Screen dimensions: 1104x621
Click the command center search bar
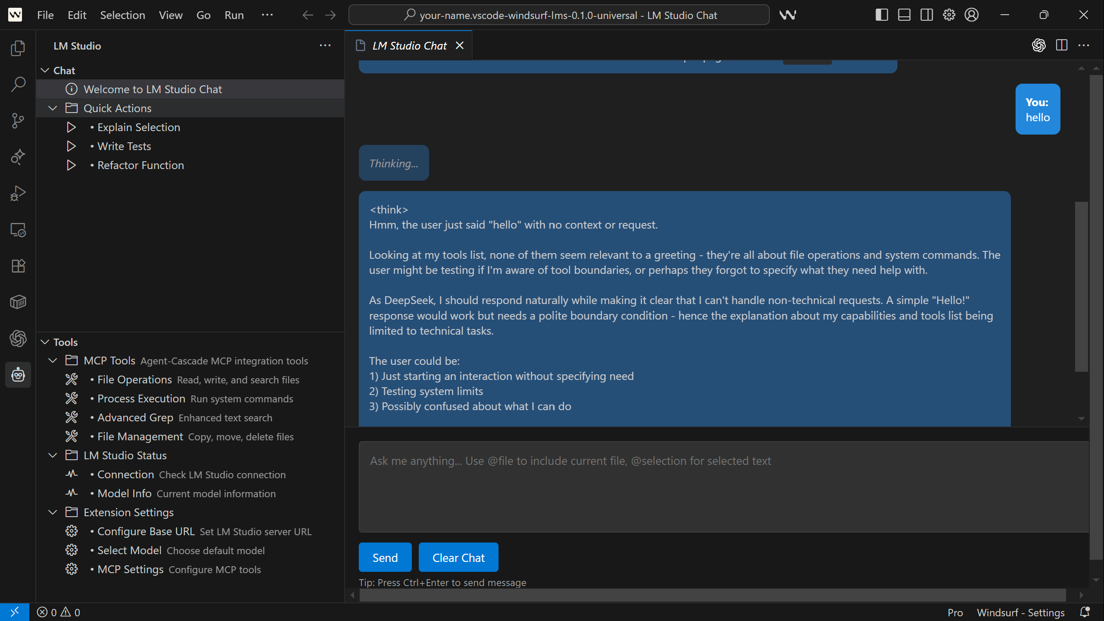coord(559,15)
